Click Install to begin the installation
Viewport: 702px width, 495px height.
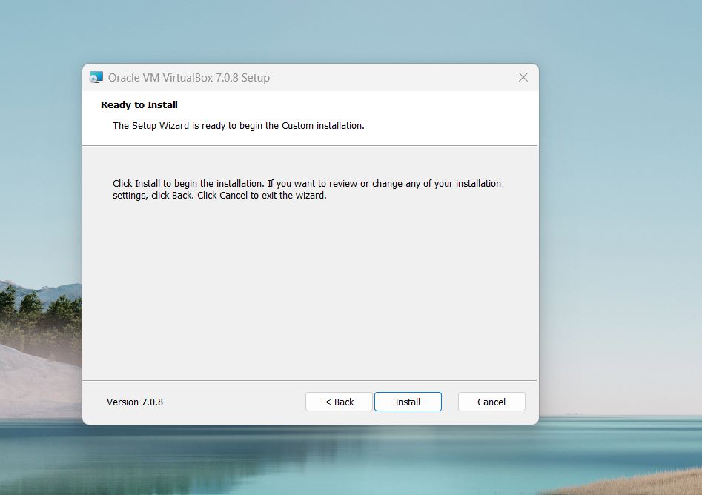point(408,402)
